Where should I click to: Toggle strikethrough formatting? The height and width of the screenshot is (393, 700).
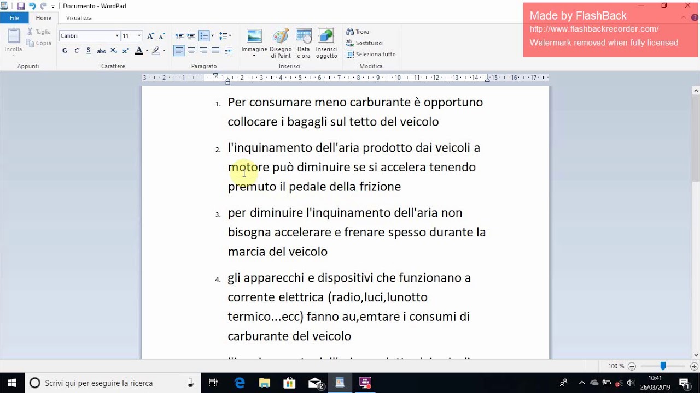(101, 51)
